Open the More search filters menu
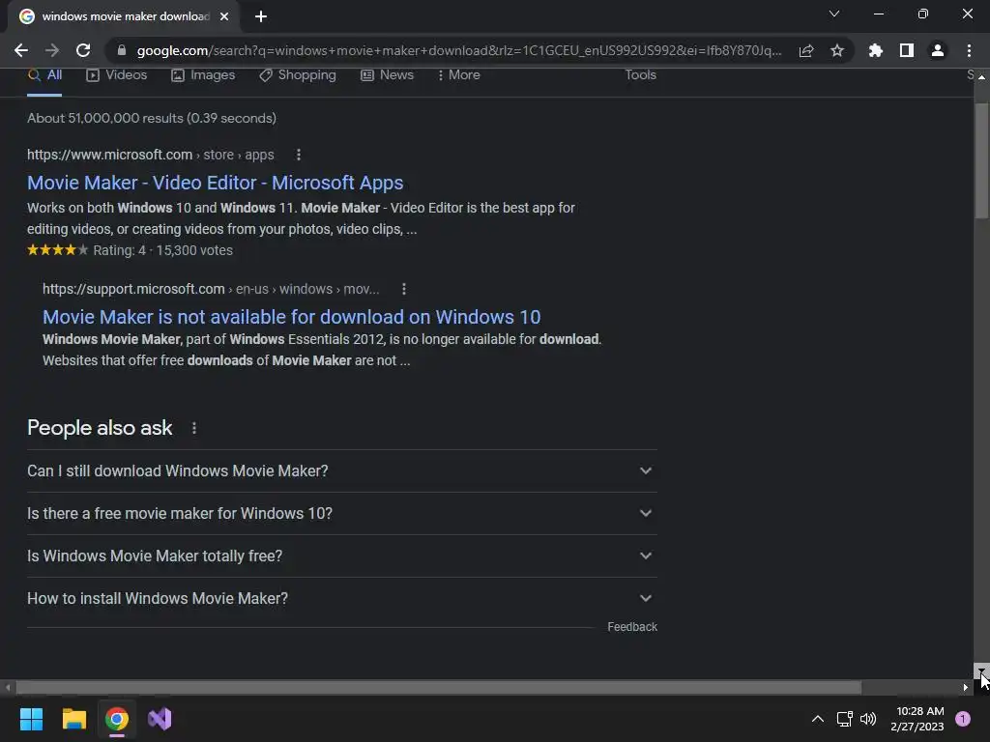 coord(458,75)
